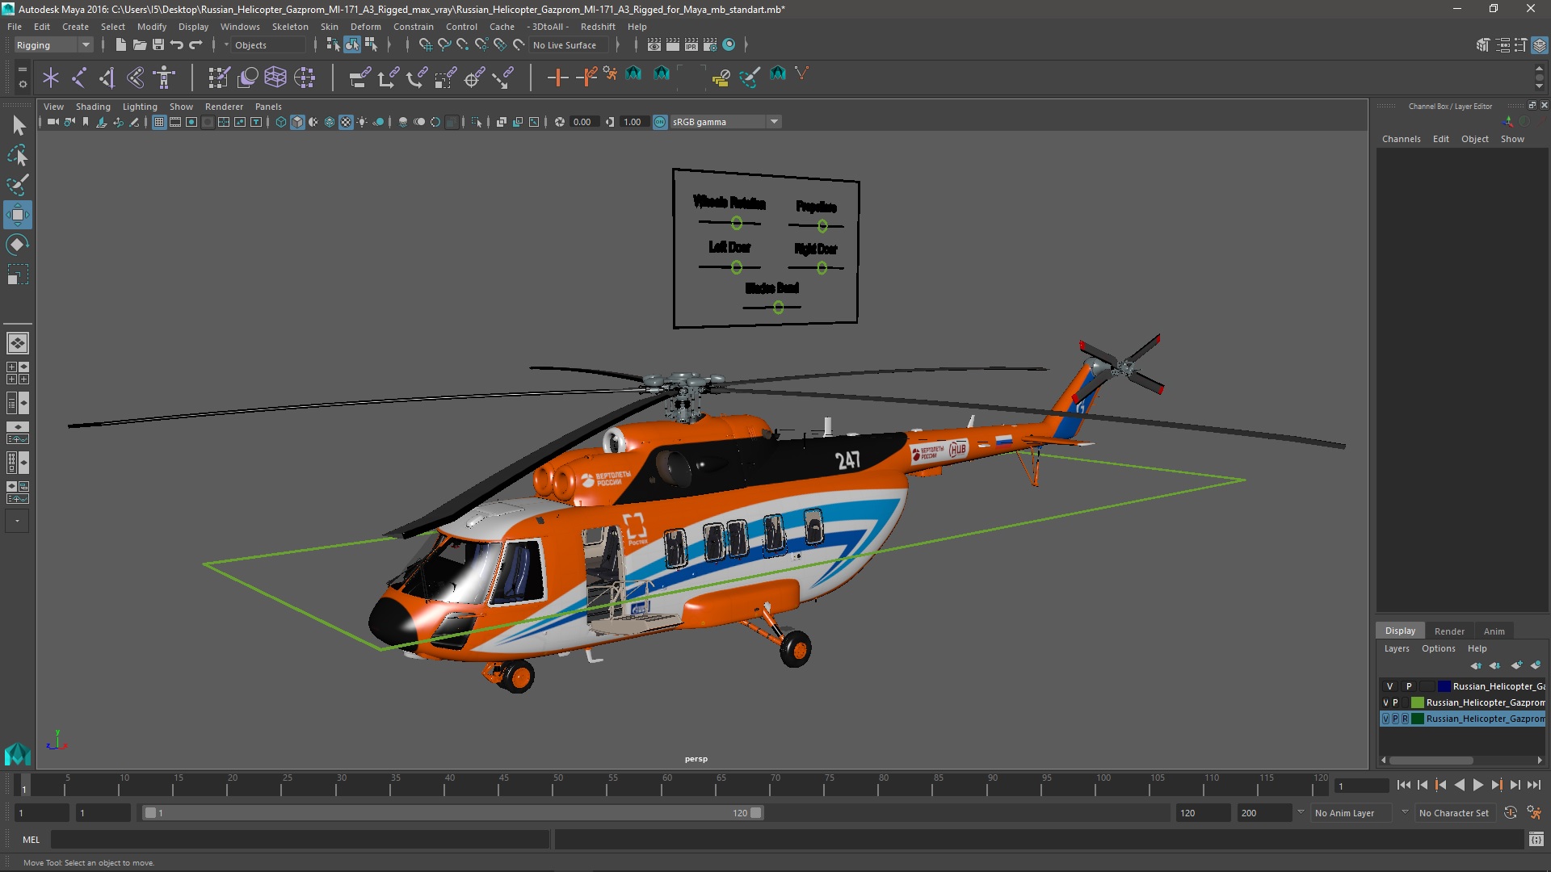This screenshot has height=872, width=1551.
Task: Toggle textured display in viewport
Action: [346, 122]
